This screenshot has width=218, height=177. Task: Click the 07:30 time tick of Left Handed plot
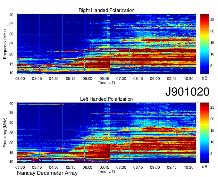tap(121, 167)
